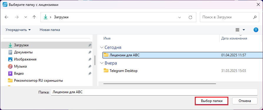Change the view layout icon
This screenshot has height=110, width=263.
click(237, 30)
